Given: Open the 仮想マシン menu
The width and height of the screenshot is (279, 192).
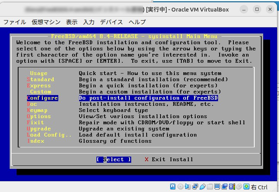Looking at the screenshot, I should click(46, 22).
